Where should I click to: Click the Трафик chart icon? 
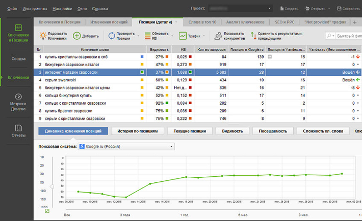(x=183, y=36)
